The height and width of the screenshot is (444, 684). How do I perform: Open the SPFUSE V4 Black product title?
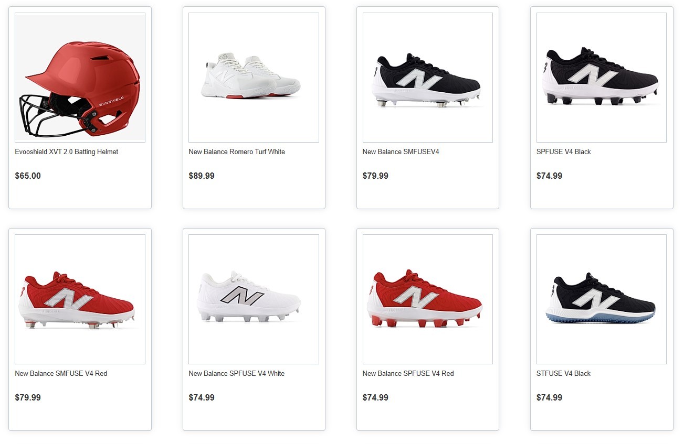point(563,152)
